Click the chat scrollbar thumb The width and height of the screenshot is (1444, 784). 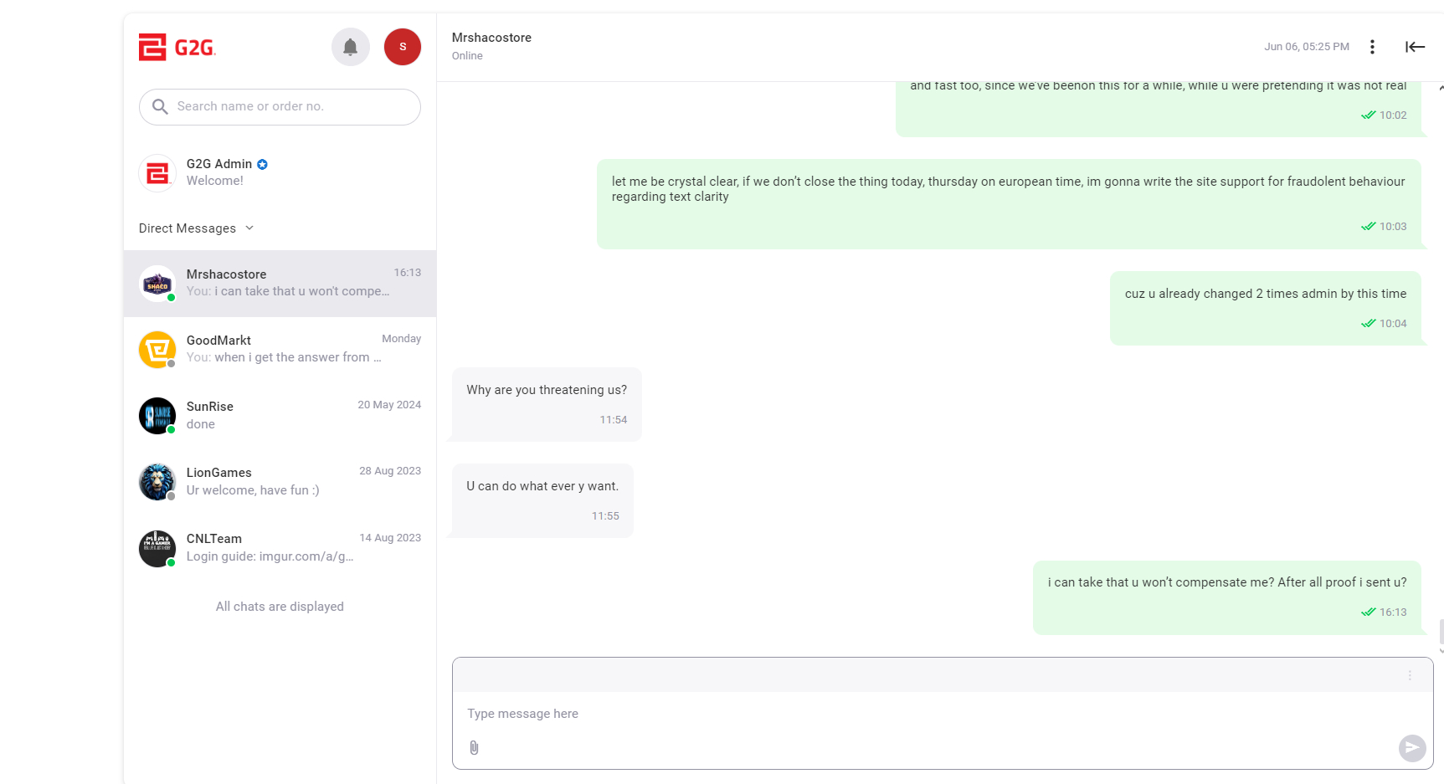tap(1441, 632)
